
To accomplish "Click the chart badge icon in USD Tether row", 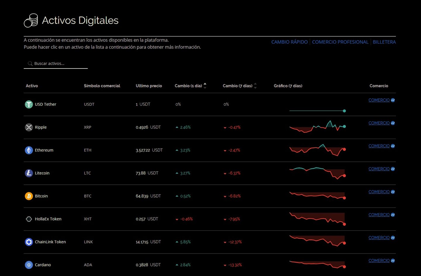I will [x=393, y=100].
